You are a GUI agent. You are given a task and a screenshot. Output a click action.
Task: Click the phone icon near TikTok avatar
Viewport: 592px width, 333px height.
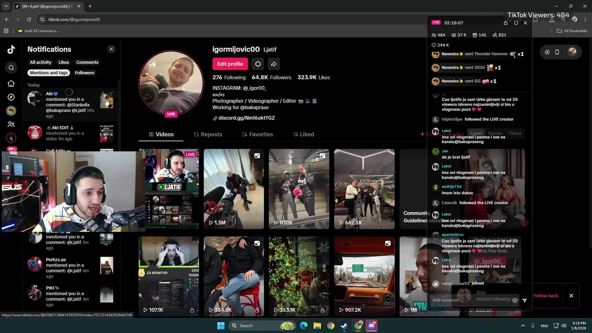(x=557, y=52)
